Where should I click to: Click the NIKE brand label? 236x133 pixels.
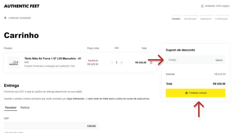[27, 62]
